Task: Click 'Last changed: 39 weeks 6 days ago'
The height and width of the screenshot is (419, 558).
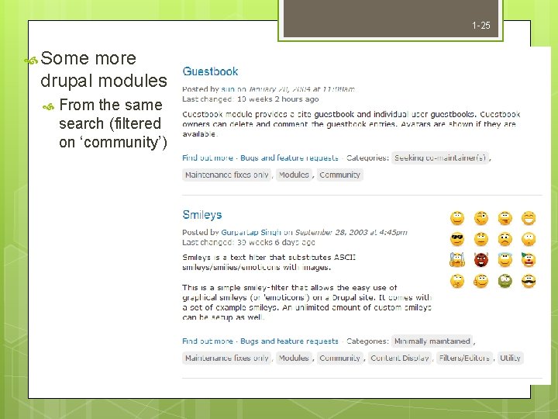Action: [x=249, y=242]
